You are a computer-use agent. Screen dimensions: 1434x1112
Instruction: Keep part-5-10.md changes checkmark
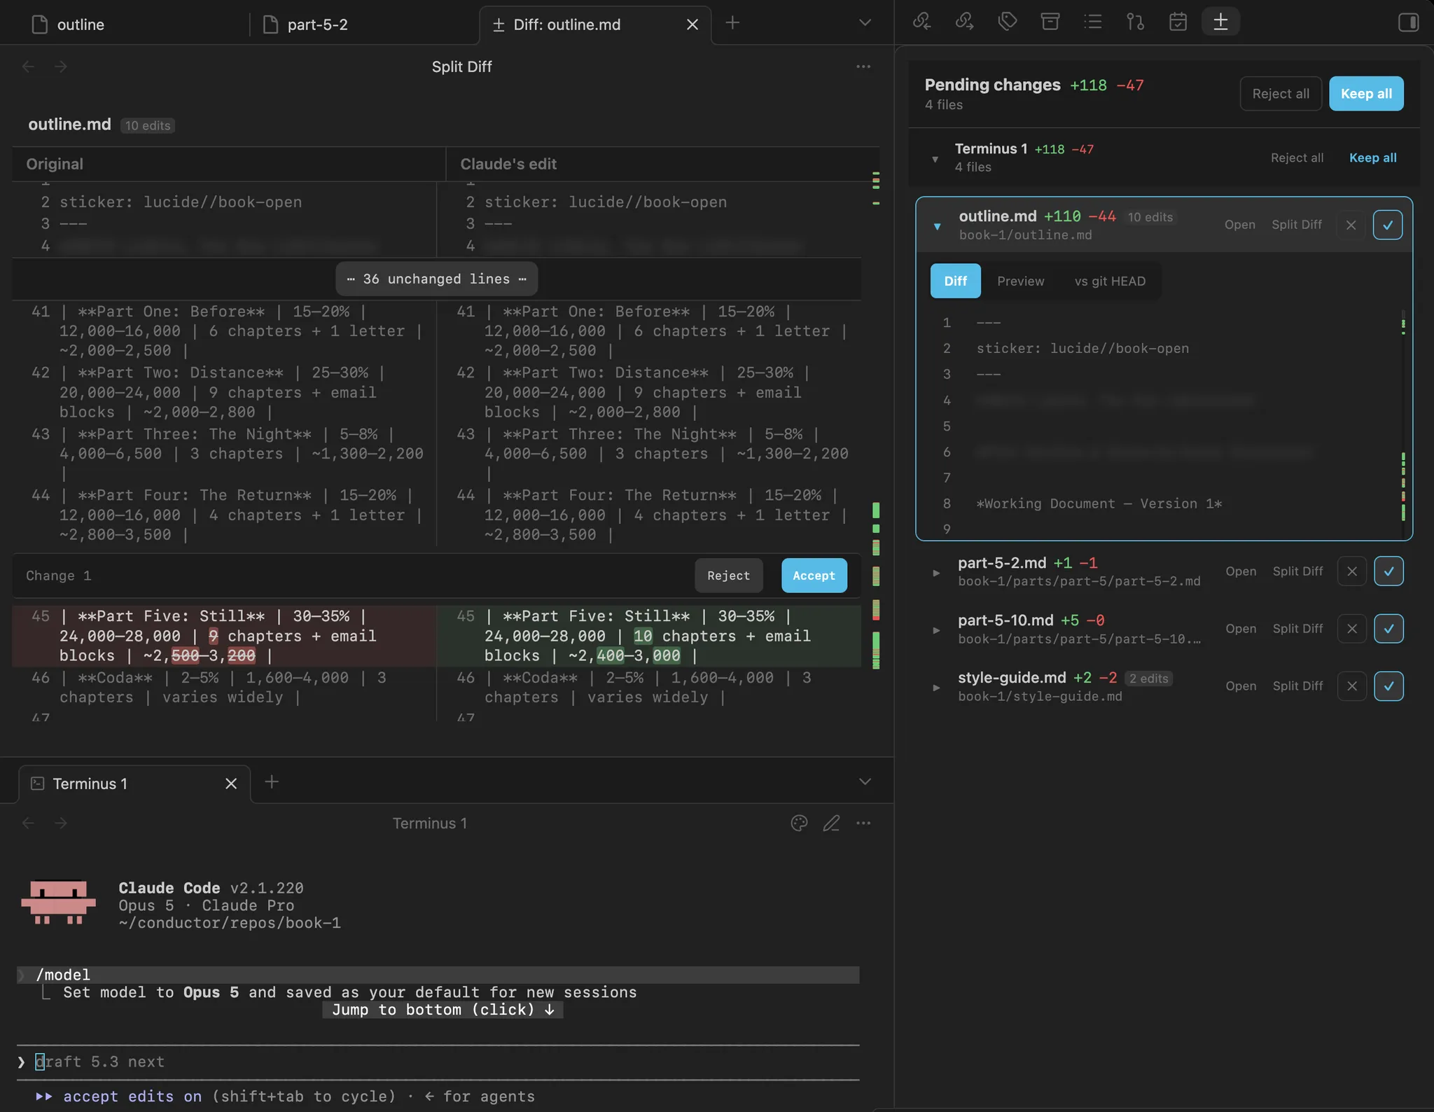[x=1389, y=629]
